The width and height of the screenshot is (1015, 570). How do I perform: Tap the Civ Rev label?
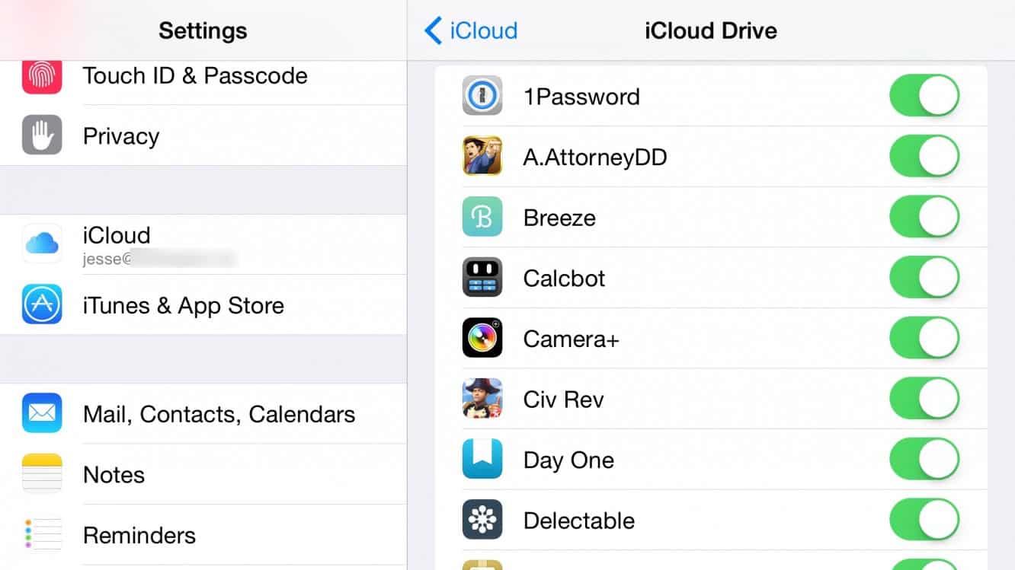(563, 399)
